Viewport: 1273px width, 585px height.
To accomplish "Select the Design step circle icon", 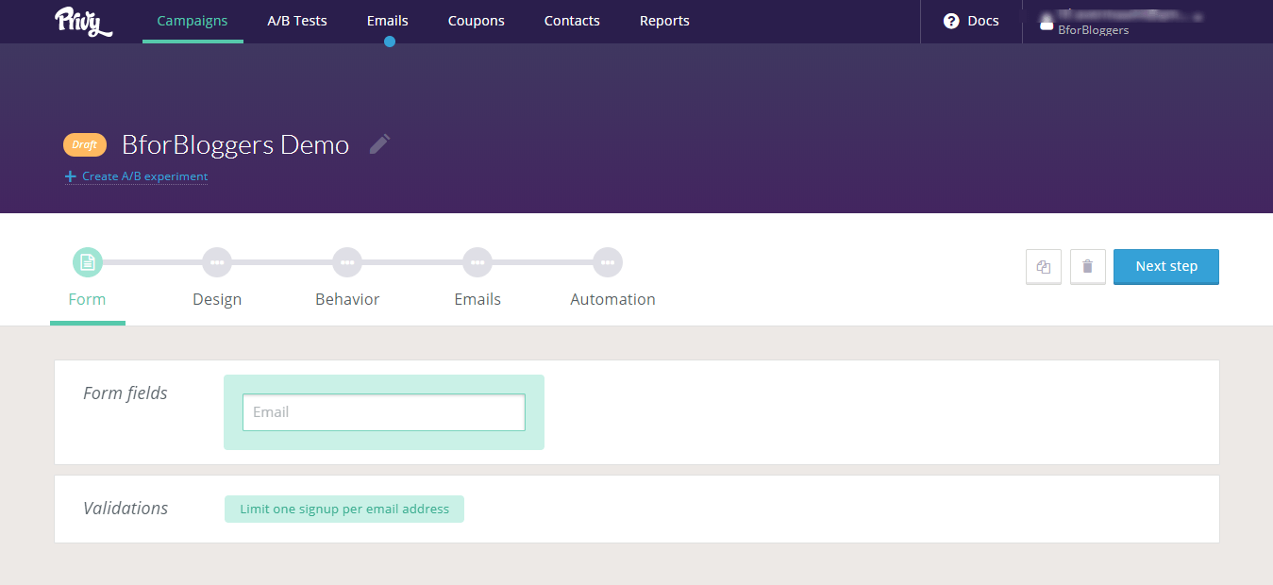I will pyautogui.click(x=217, y=262).
